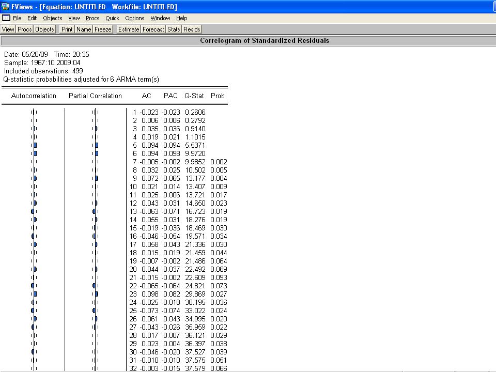
Task: Open the File menu
Action: click(x=17, y=19)
